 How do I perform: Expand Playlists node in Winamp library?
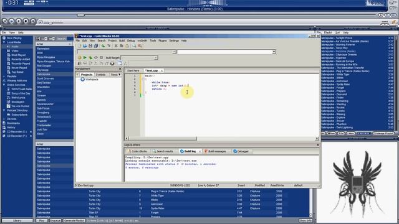pos(4,76)
